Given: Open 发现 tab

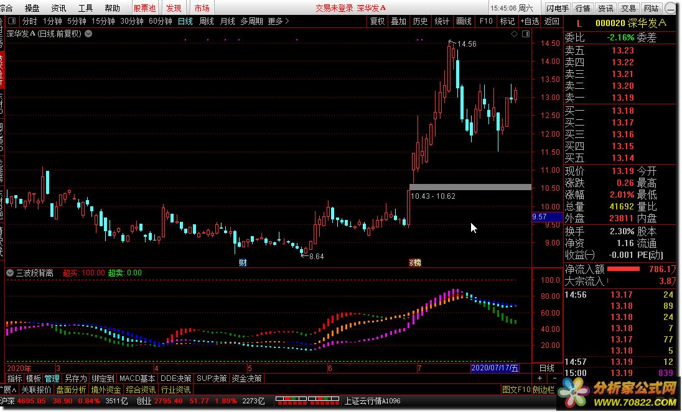Looking at the screenshot, I should (x=174, y=8).
